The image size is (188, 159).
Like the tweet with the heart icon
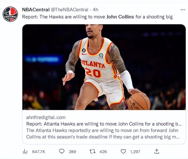[123, 151]
